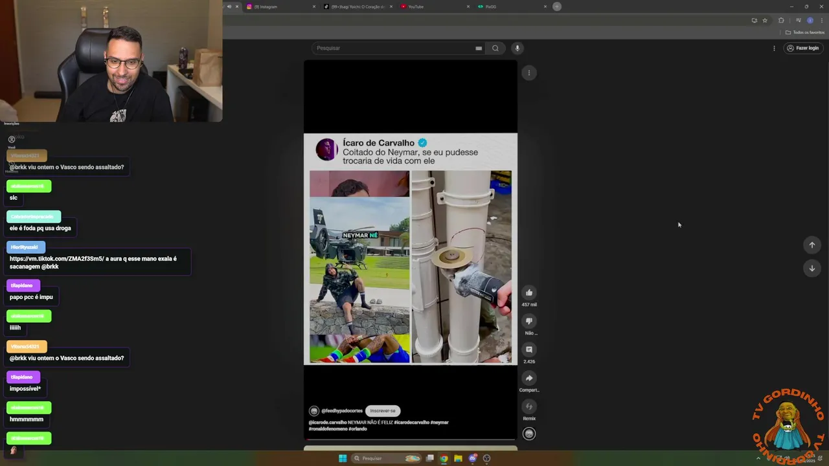Click the Chrome taskbar icon
The width and height of the screenshot is (829, 466).
coord(444,458)
